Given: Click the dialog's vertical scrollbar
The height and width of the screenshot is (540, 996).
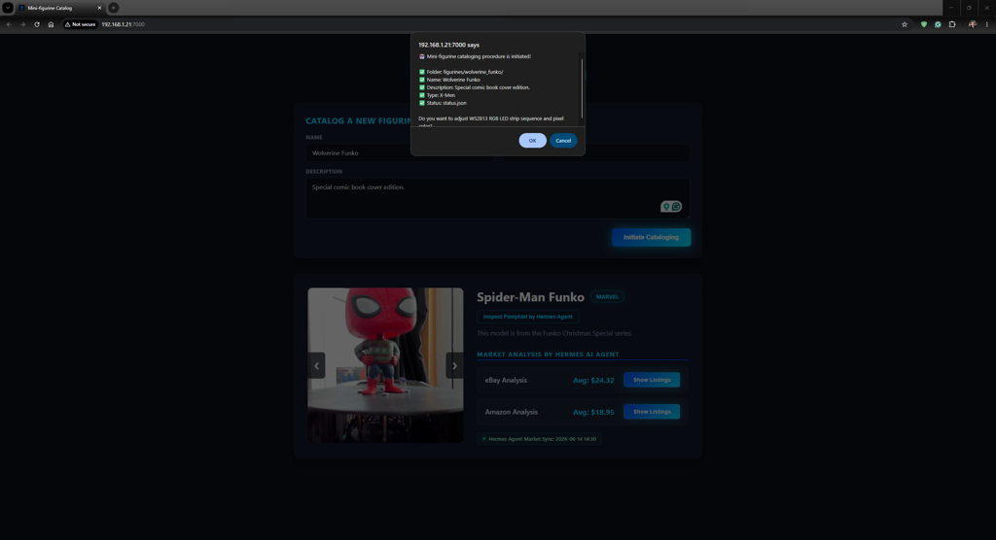Looking at the screenshot, I should pos(582,88).
